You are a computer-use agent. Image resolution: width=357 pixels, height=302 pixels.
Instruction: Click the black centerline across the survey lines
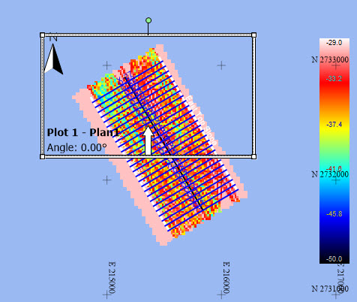163,143
